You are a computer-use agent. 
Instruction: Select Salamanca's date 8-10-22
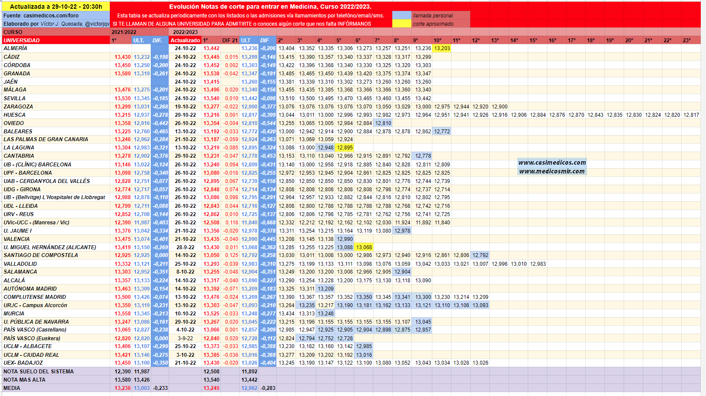[185, 272]
